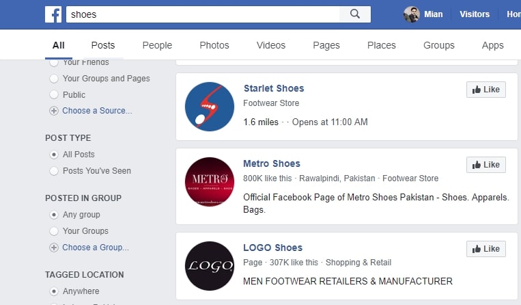Switch to the Groups tab
Viewport: 521px width, 305px height.
point(438,45)
